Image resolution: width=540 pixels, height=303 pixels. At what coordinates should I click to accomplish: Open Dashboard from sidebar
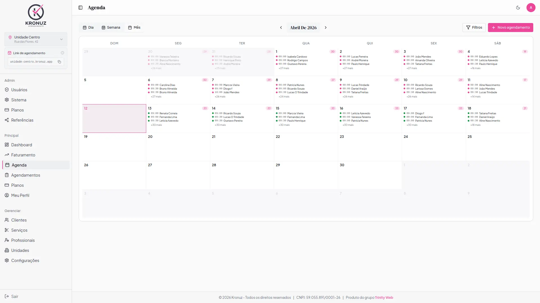pyautogui.click(x=21, y=145)
